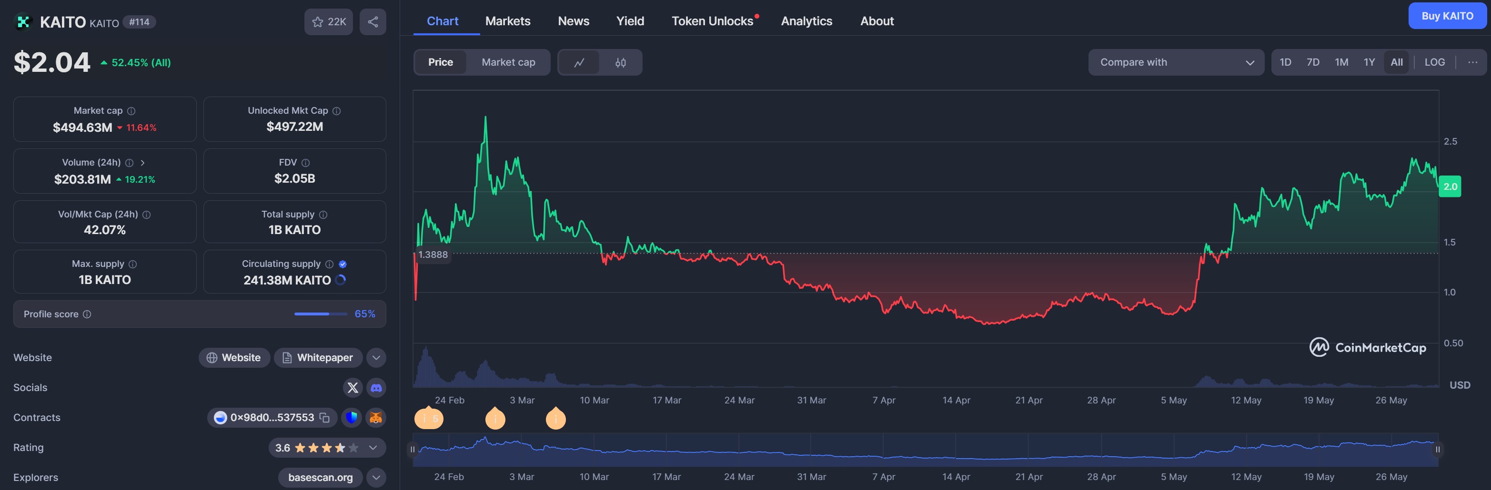Image resolution: width=1491 pixels, height=490 pixels.
Task: Click the KAITO token logo icon
Action: (x=22, y=22)
